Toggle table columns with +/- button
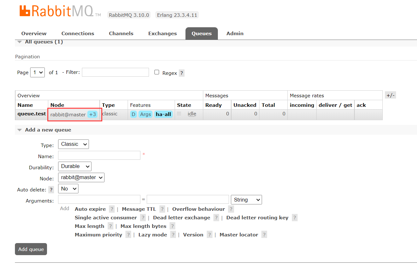The width and height of the screenshot is (417, 264). tap(391, 95)
